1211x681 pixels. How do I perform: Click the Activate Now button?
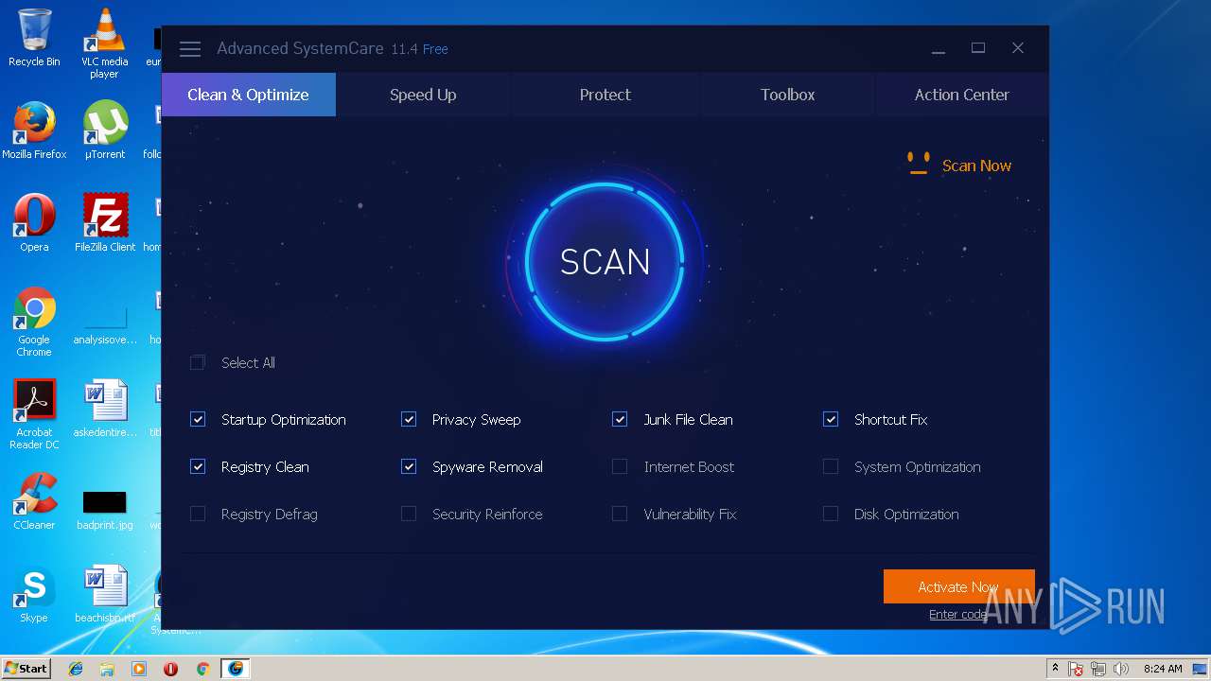pyautogui.click(x=958, y=586)
